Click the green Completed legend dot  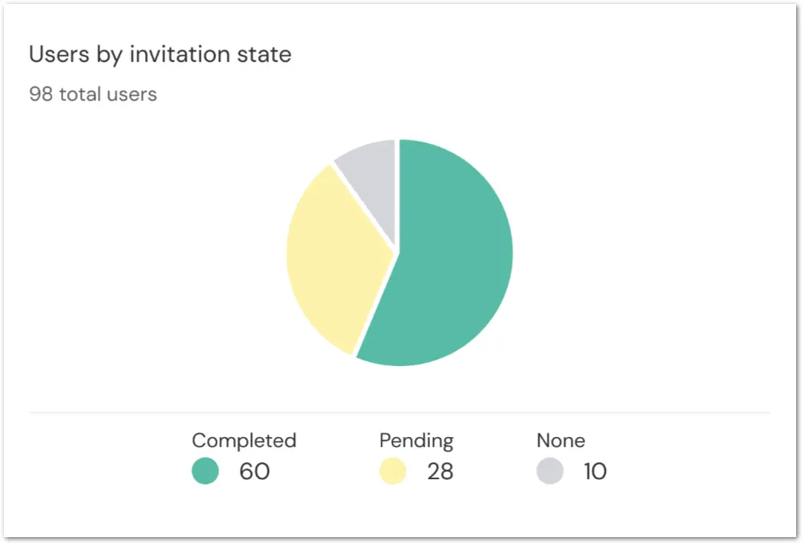pos(206,471)
